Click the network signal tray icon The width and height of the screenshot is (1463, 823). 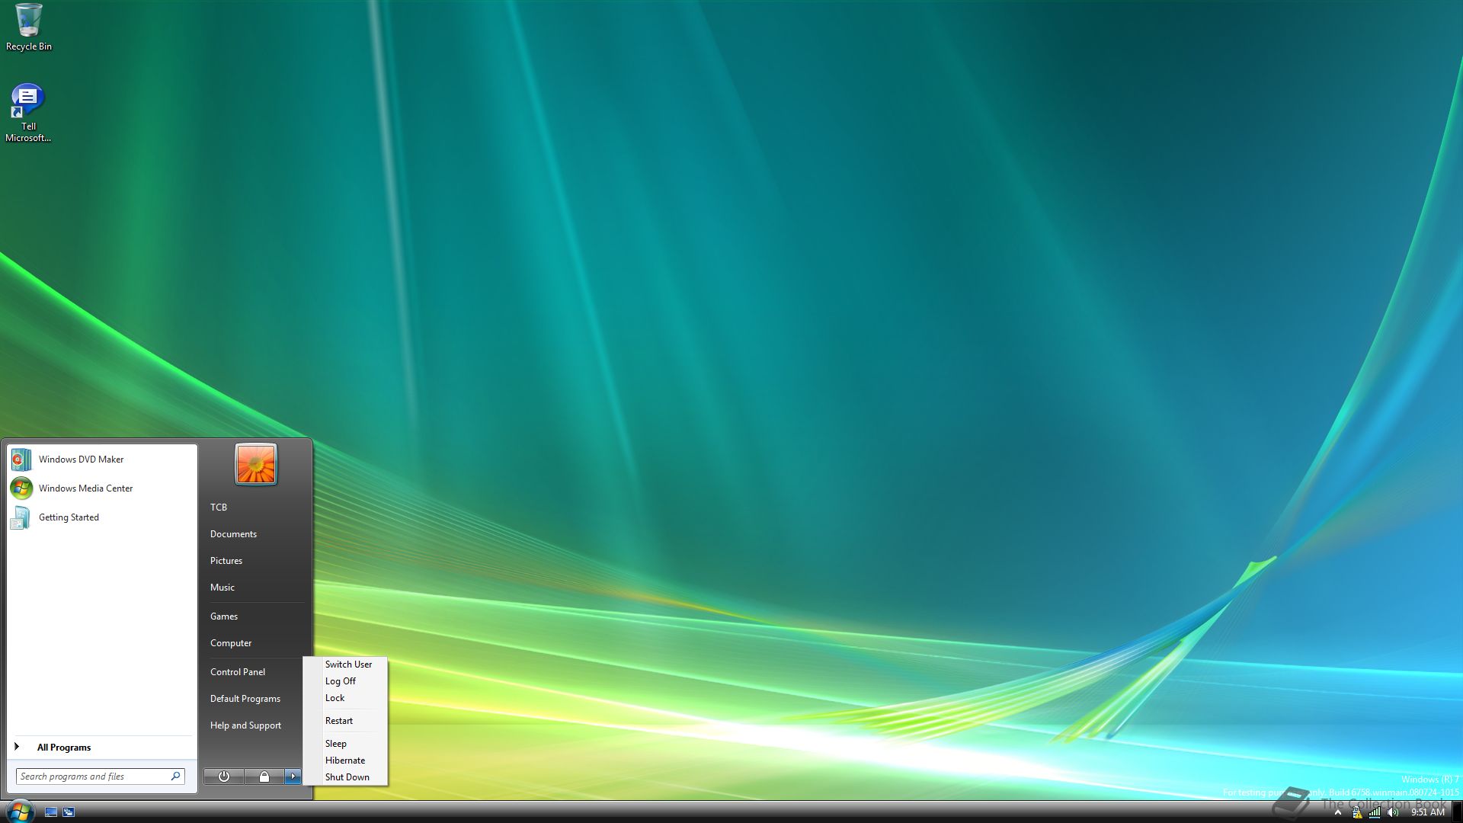pyautogui.click(x=1375, y=812)
